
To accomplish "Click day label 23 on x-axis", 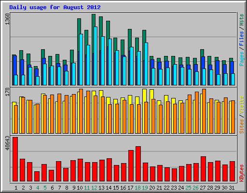I will pos(174,188).
